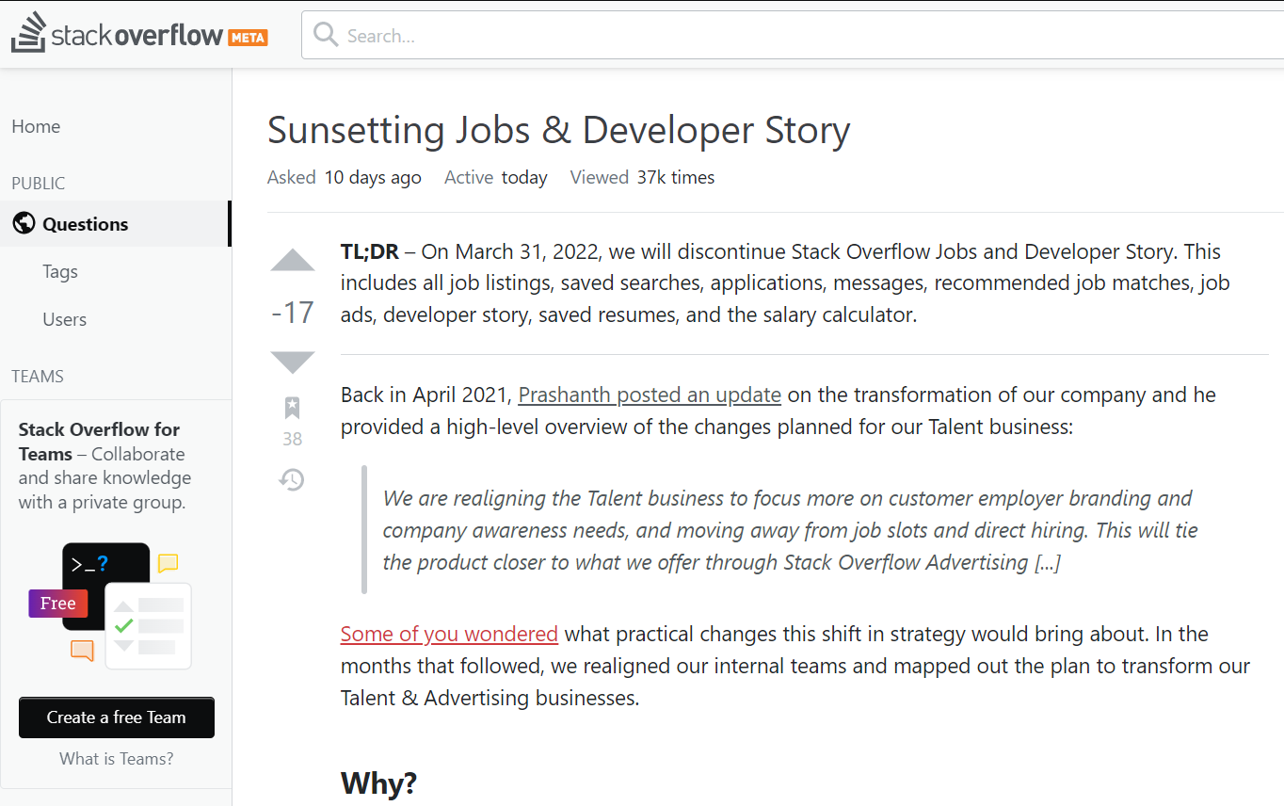1284x806 pixels.
Task: Upvote the question
Action: (x=292, y=261)
